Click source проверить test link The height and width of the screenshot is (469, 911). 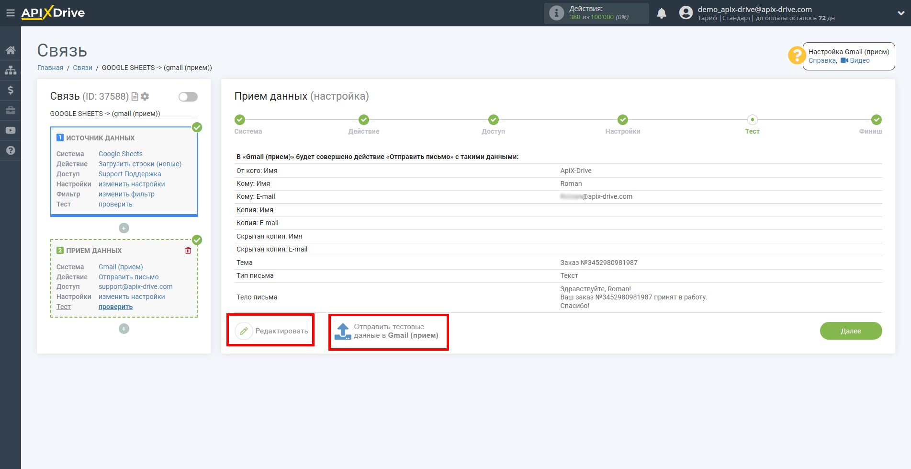[115, 204]
